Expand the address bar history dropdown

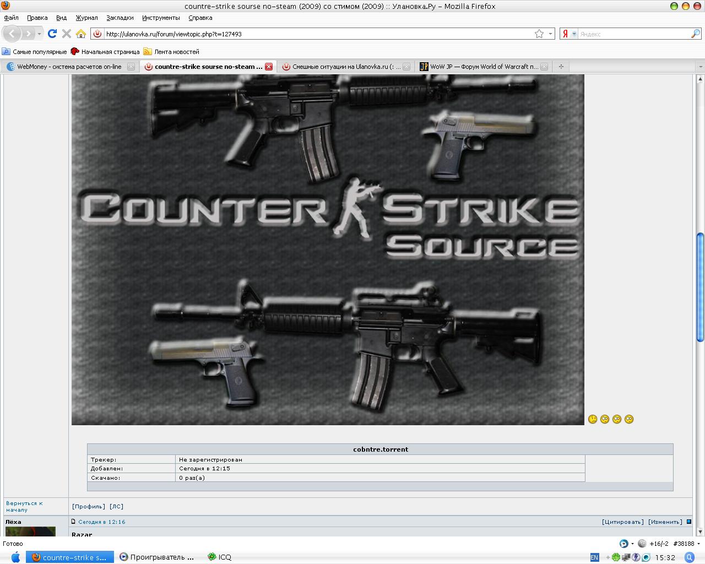click(x=550, y=34)
